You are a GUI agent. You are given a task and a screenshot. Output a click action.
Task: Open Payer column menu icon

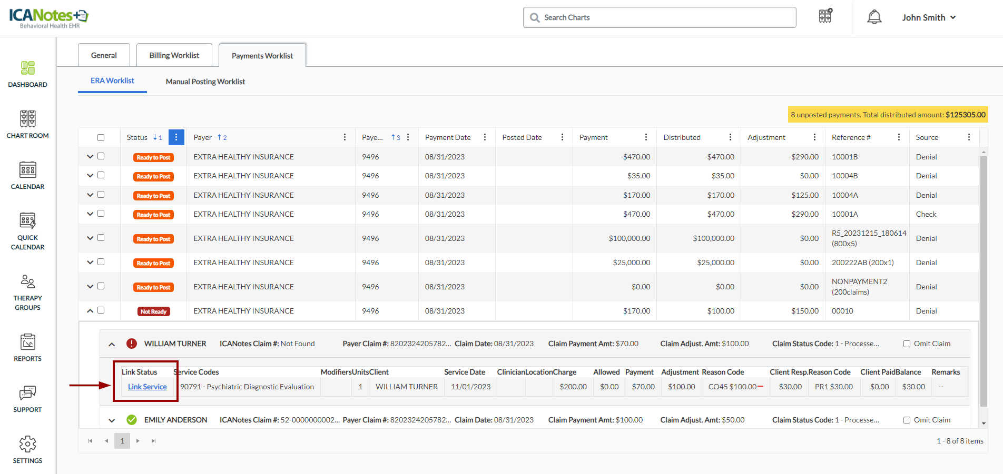click(x=345, y=137)
